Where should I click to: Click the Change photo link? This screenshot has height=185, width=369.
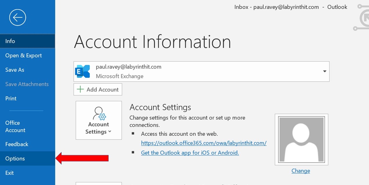pos(301,171)
